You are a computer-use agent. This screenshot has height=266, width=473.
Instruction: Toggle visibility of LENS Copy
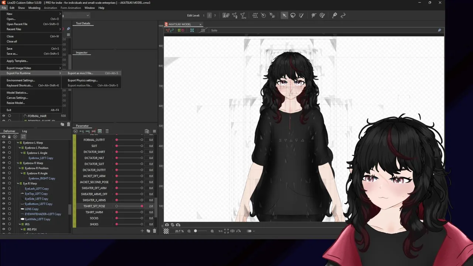4,209
